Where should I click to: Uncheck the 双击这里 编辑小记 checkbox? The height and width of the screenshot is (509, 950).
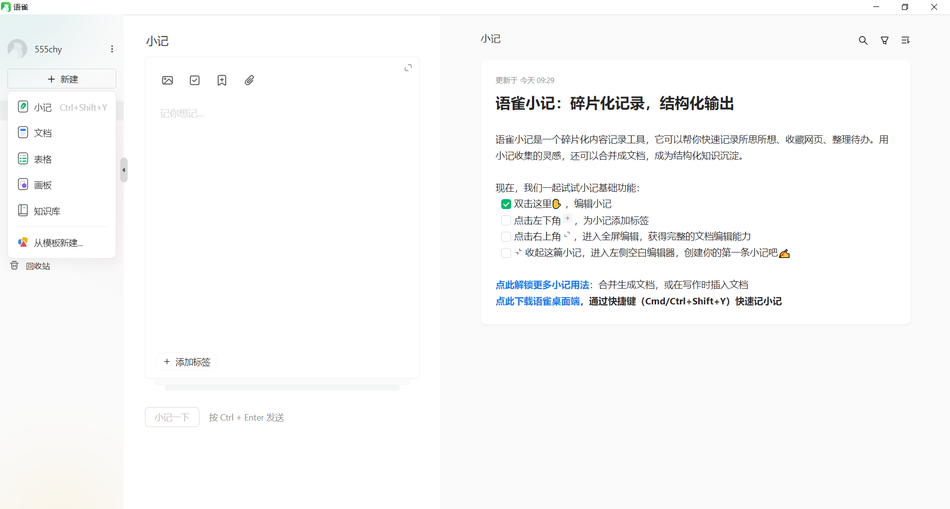506,204
